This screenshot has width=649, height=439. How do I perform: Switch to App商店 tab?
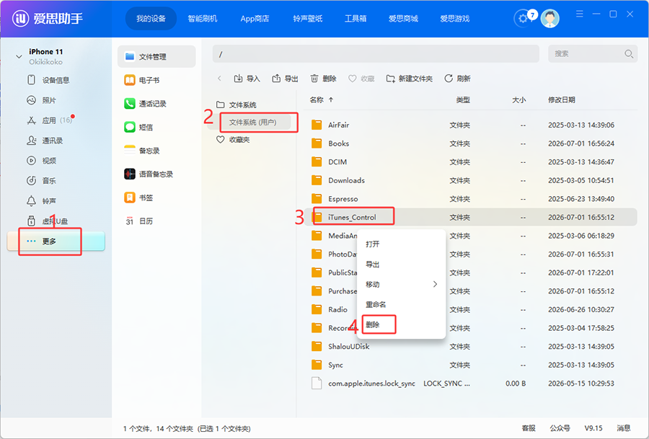[255, 19]
